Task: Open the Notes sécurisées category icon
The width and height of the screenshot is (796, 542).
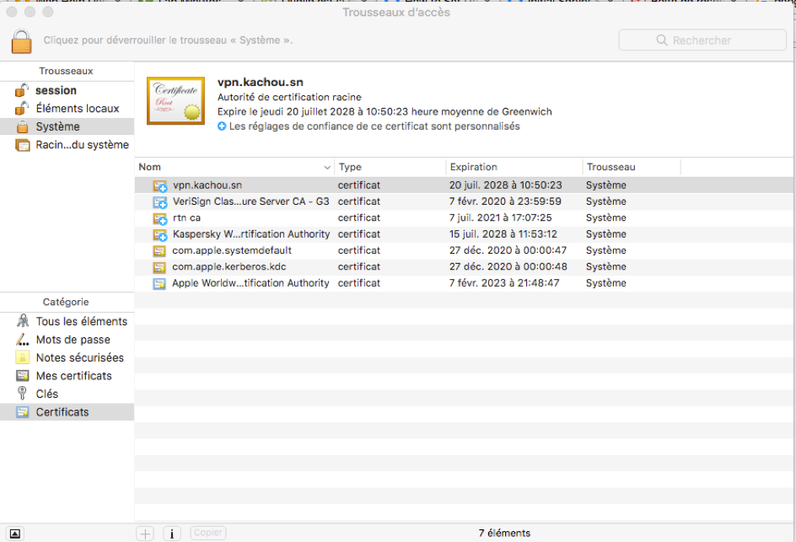Action: point(22,357)
